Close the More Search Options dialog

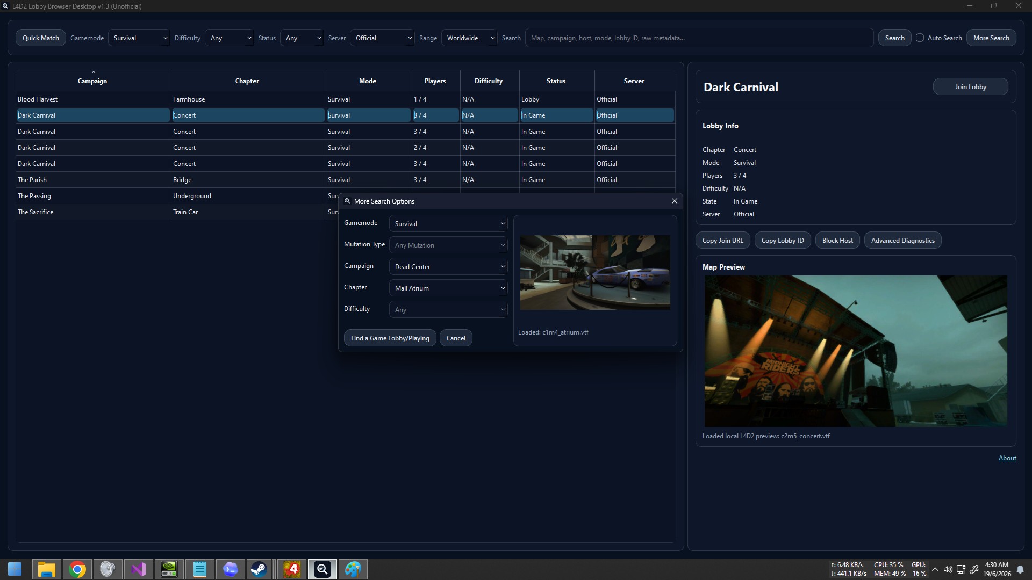(x=674, y=201)
